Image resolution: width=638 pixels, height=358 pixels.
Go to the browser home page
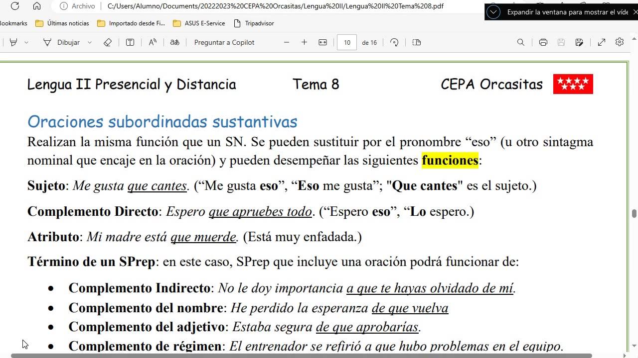[x=37, y=6]
